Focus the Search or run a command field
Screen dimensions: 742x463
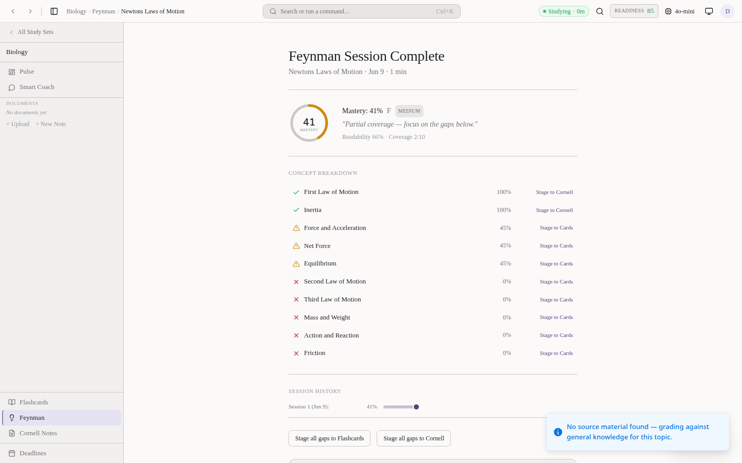362,11
